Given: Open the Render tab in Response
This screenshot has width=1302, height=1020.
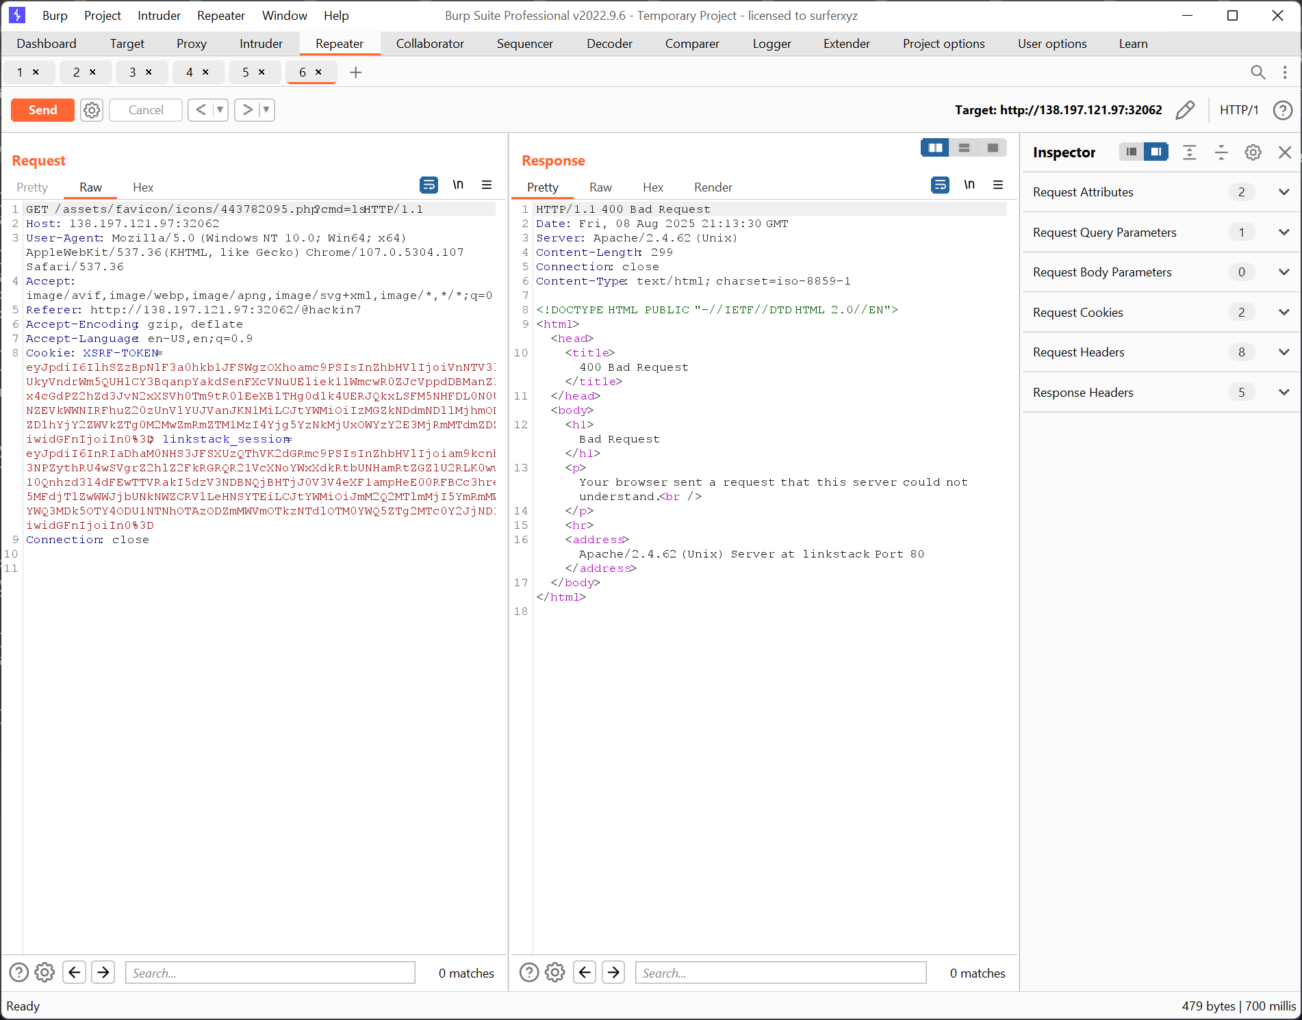Looking at the screenshot, I should coord(713,187).
